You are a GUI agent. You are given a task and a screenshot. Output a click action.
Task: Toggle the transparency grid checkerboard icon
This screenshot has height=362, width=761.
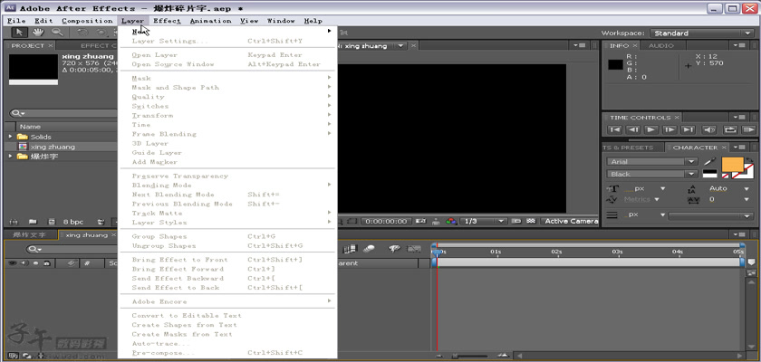coord(531,221)
